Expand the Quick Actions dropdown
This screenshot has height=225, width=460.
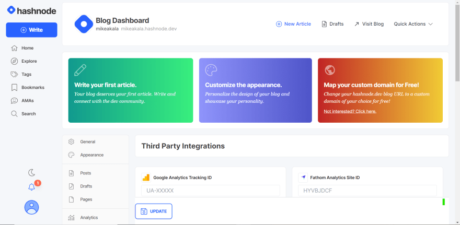(413, 24)
